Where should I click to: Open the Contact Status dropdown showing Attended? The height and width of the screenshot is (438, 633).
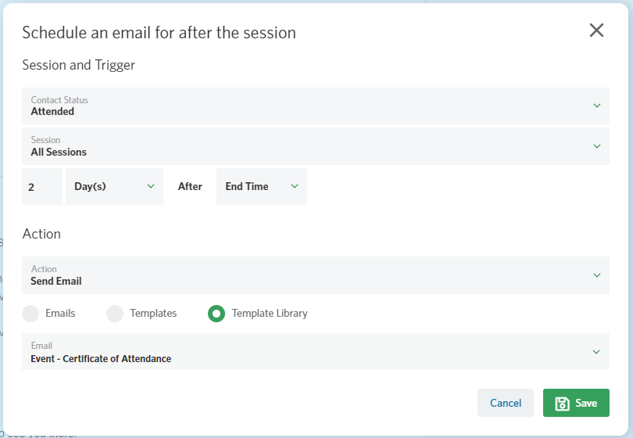315,106
